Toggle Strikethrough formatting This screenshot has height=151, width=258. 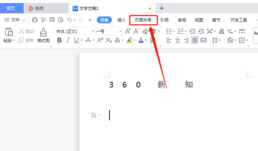point(88,40)
